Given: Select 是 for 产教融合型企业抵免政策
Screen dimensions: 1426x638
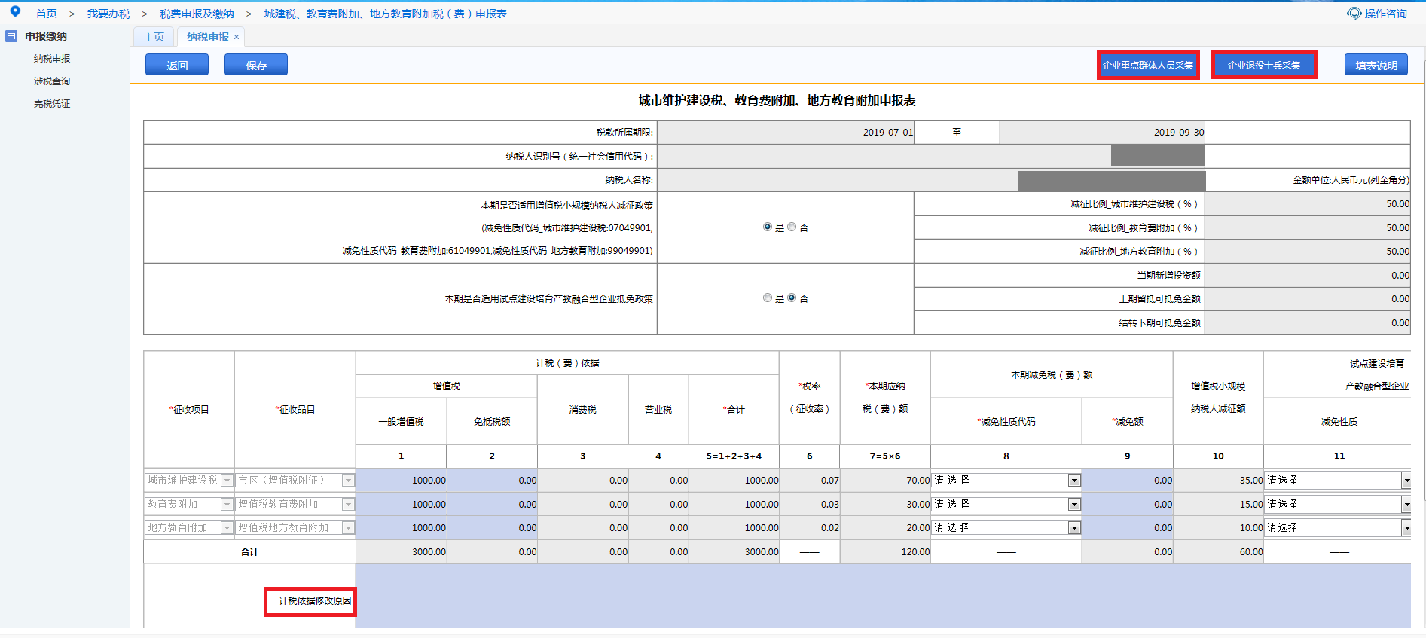Looking at the screenshot, I should coord(768,298).
